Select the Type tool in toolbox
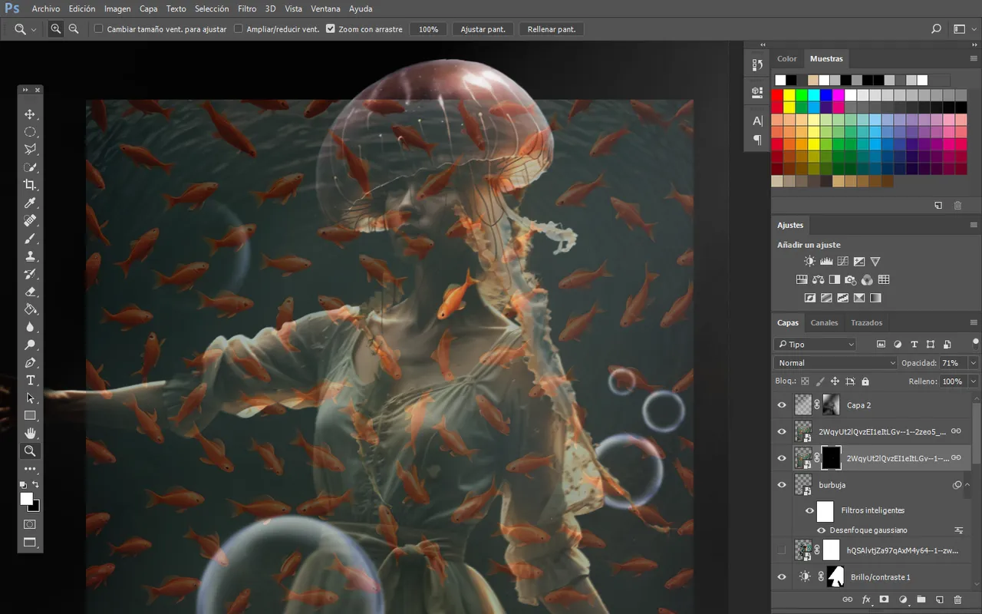 [x=30, y=380]
